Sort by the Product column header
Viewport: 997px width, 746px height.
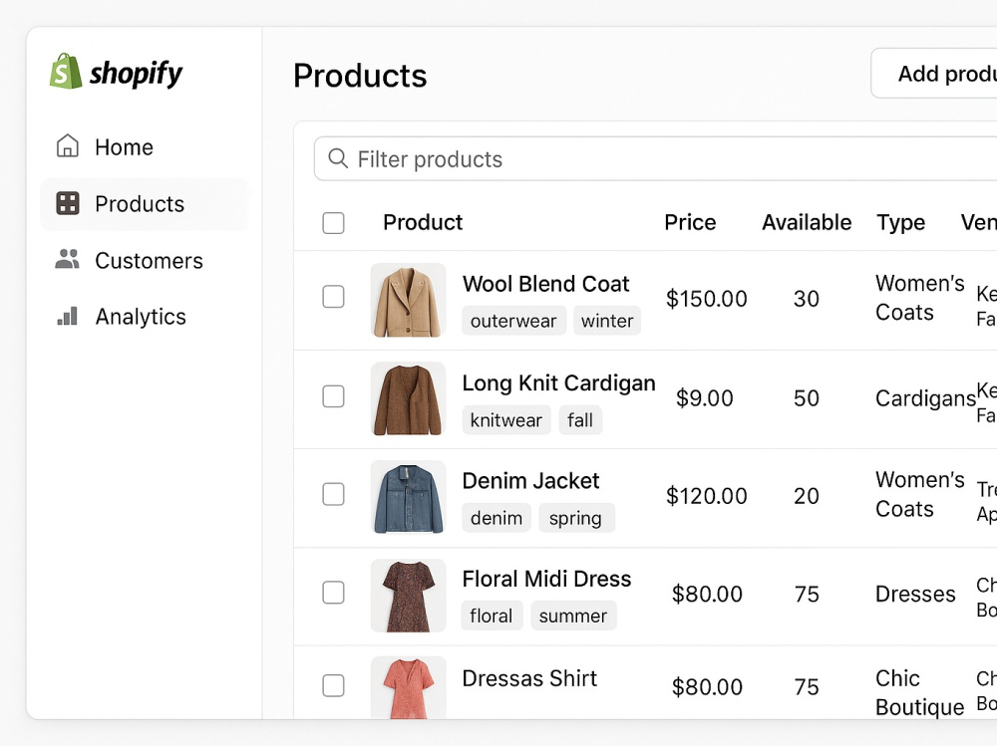pos(423,222)
